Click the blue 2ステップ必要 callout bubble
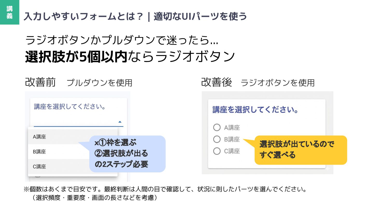 [127, 153]
